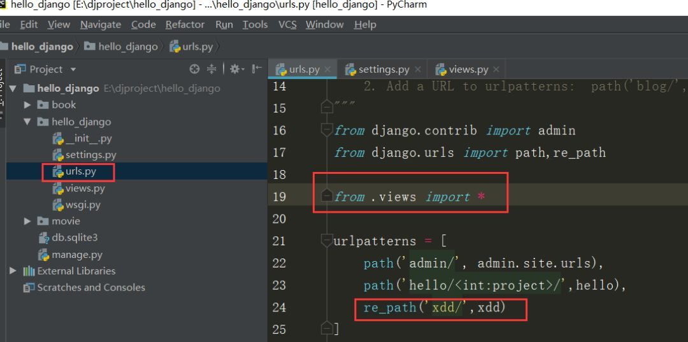Place cursor on 'from .views import *' line
Viewport: 688px width, 342px height.
click(x=410, y=196)
